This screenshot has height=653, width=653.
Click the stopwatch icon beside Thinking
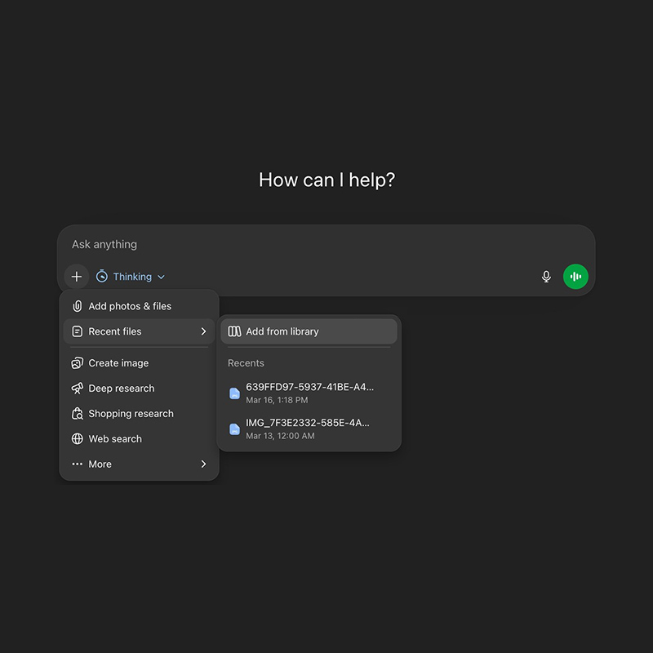click(x=102, y=277)
